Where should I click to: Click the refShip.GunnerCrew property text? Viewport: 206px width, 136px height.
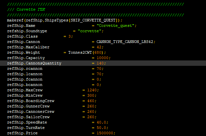(x=28, y=106)
